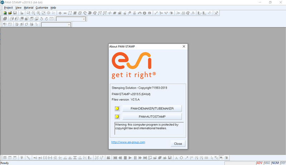The height and width of the screenshot is (165, 286).
Task: Click the bottom toolbar save disk icon
Action: [170, 158]
